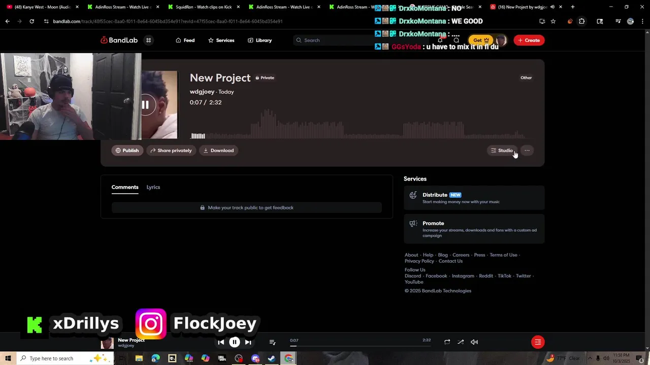Viewport: 650px width, 365px height.
Task: Skip to previous track in bottom player
Action: point(221,342)
